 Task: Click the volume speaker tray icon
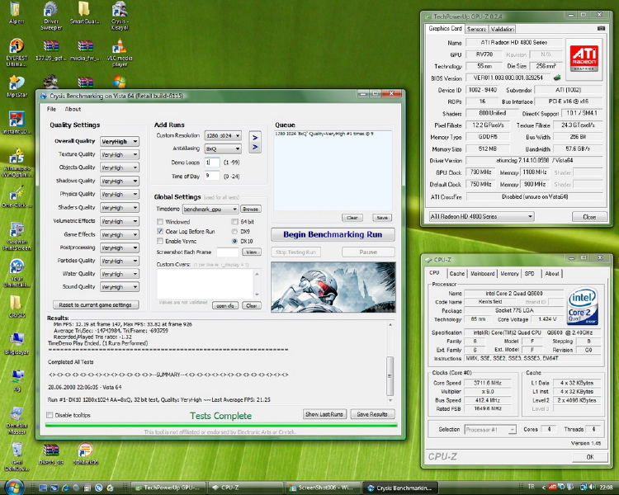click(x=592, y=487)
